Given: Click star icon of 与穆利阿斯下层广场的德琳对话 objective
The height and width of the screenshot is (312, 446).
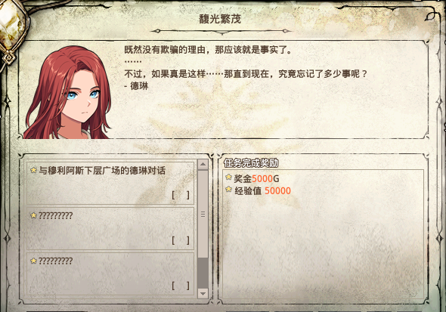Looking at the screenshot, I should 33,170.
